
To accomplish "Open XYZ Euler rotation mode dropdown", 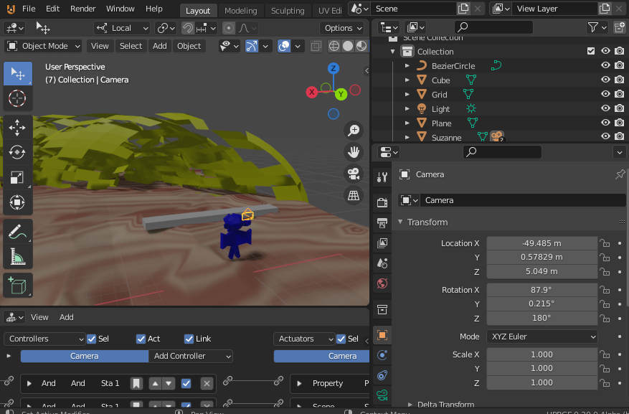I will point(542,337).
